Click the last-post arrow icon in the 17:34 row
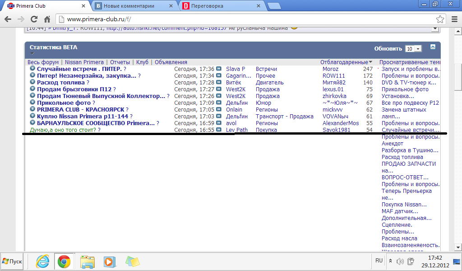Viewport: 462px width, 271px height. [x=219, y=75]
